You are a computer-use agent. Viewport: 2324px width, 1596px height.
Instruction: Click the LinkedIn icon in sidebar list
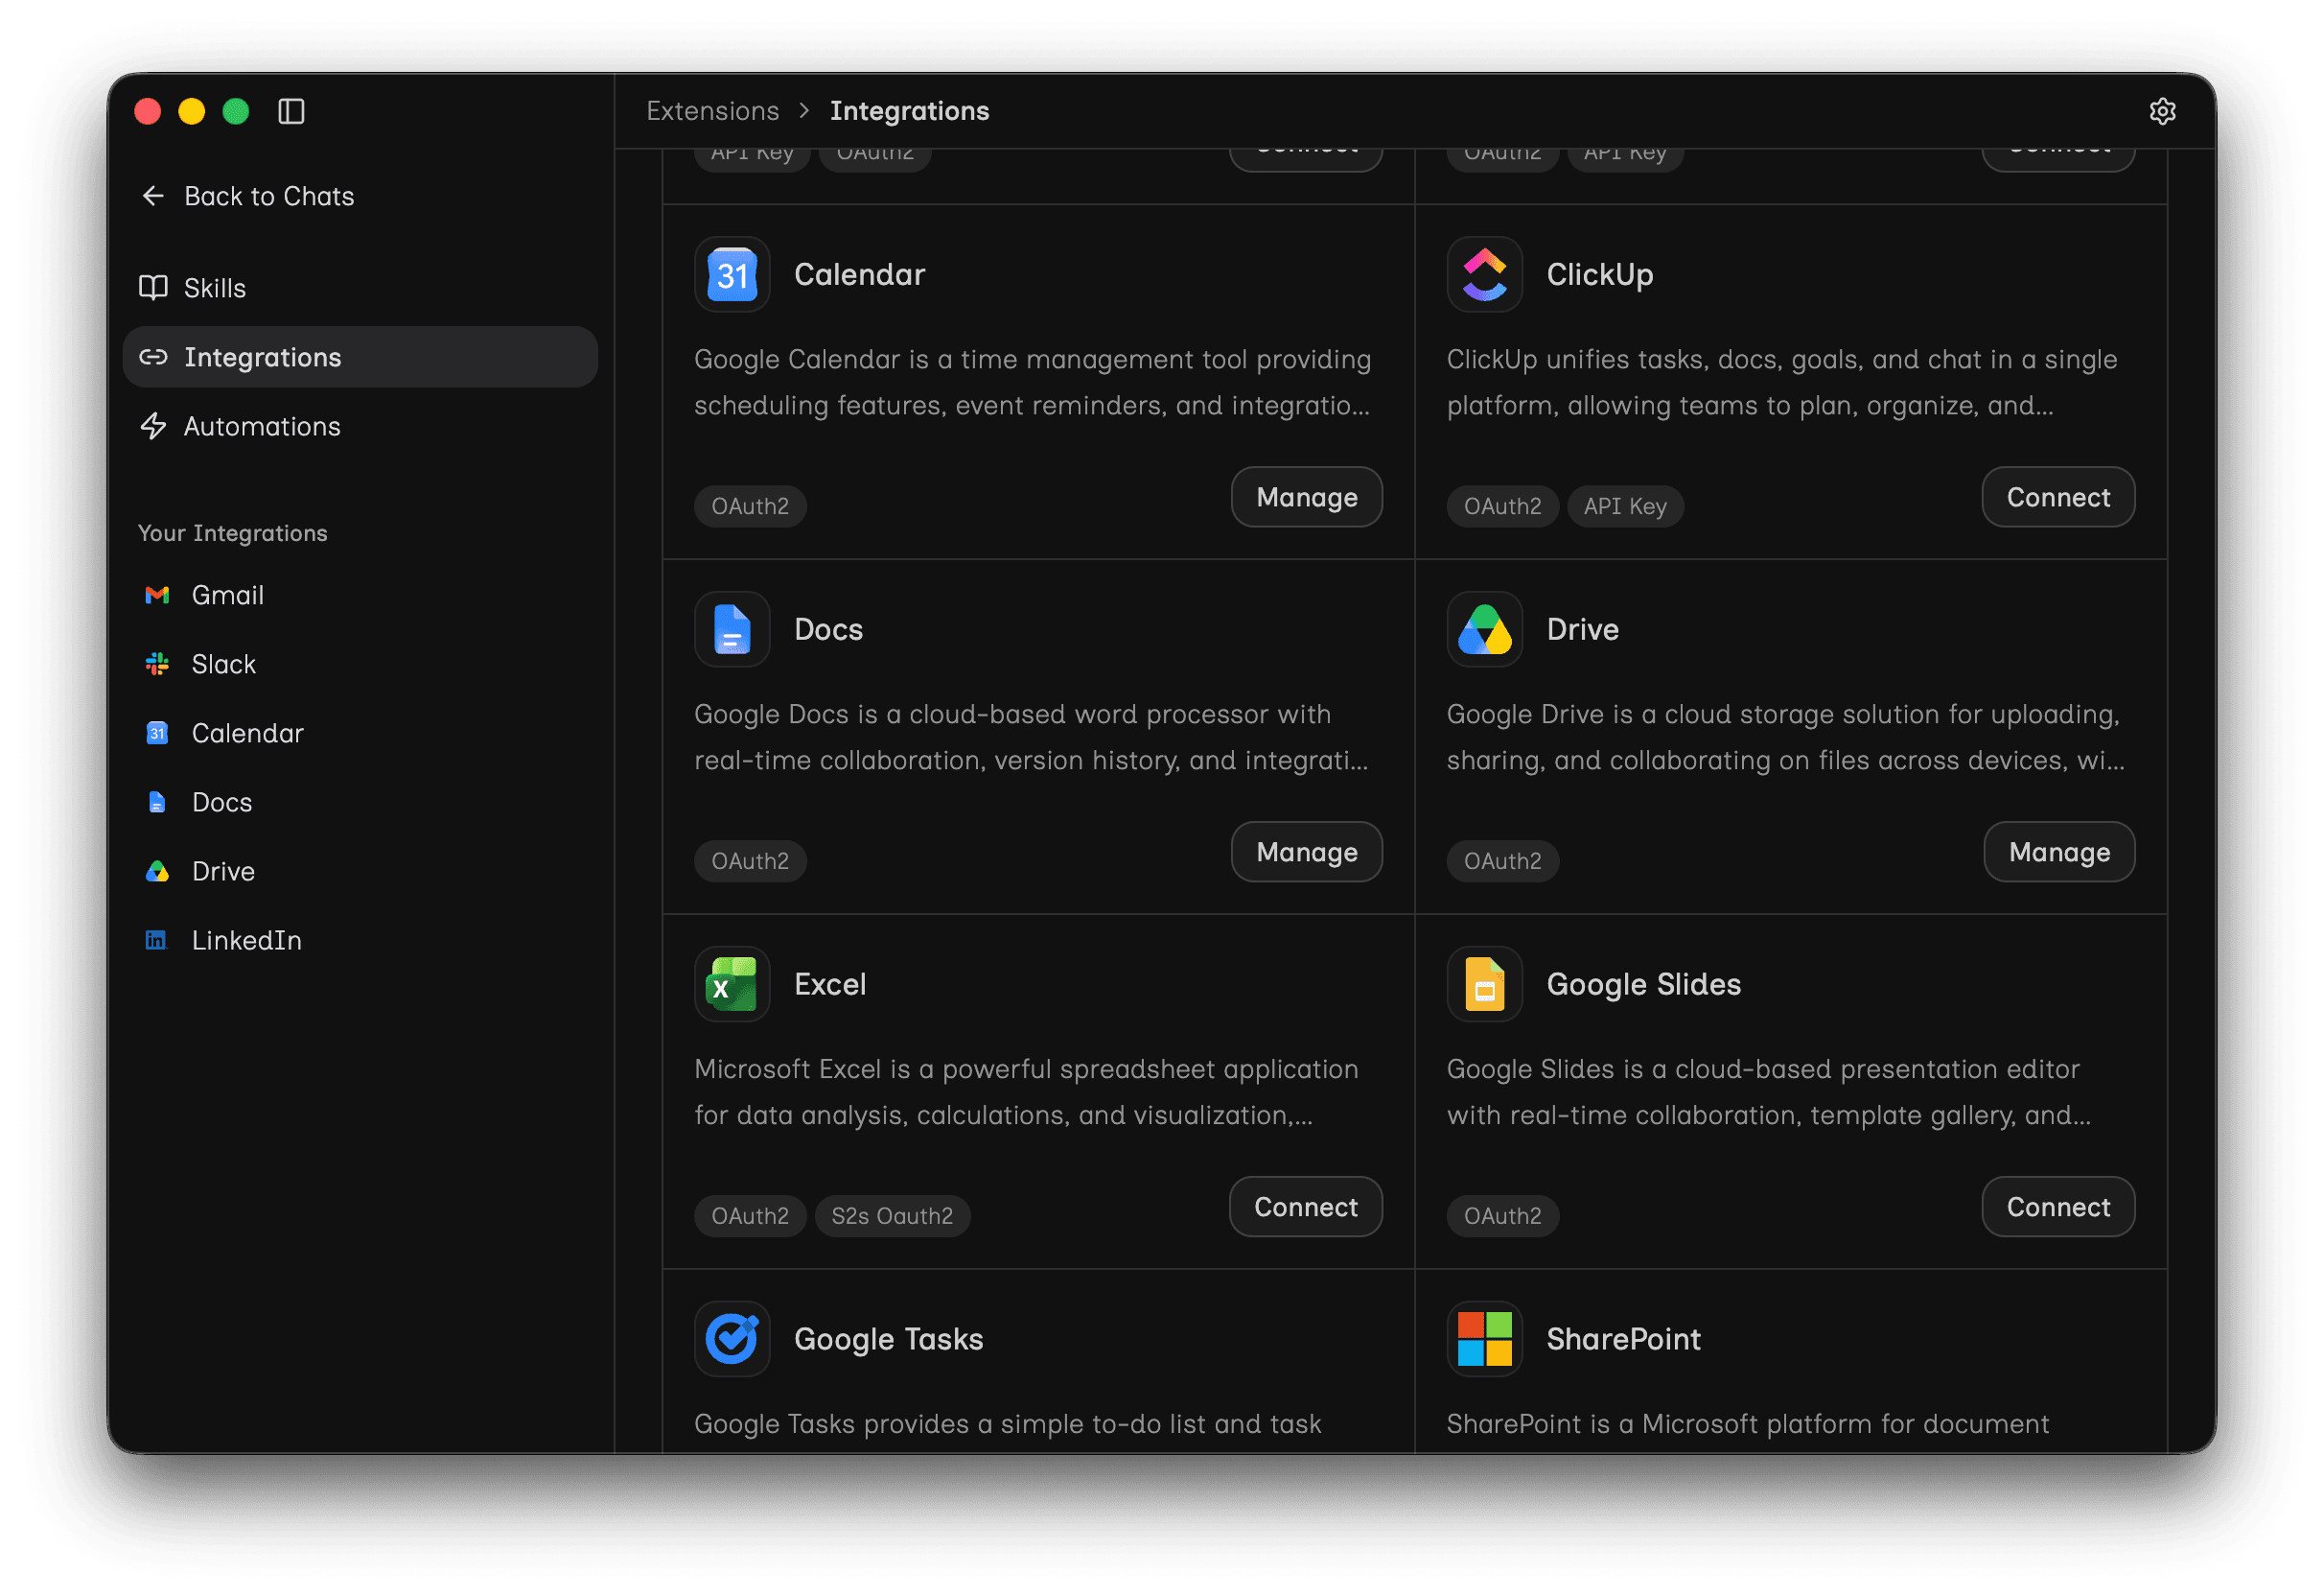156,941
